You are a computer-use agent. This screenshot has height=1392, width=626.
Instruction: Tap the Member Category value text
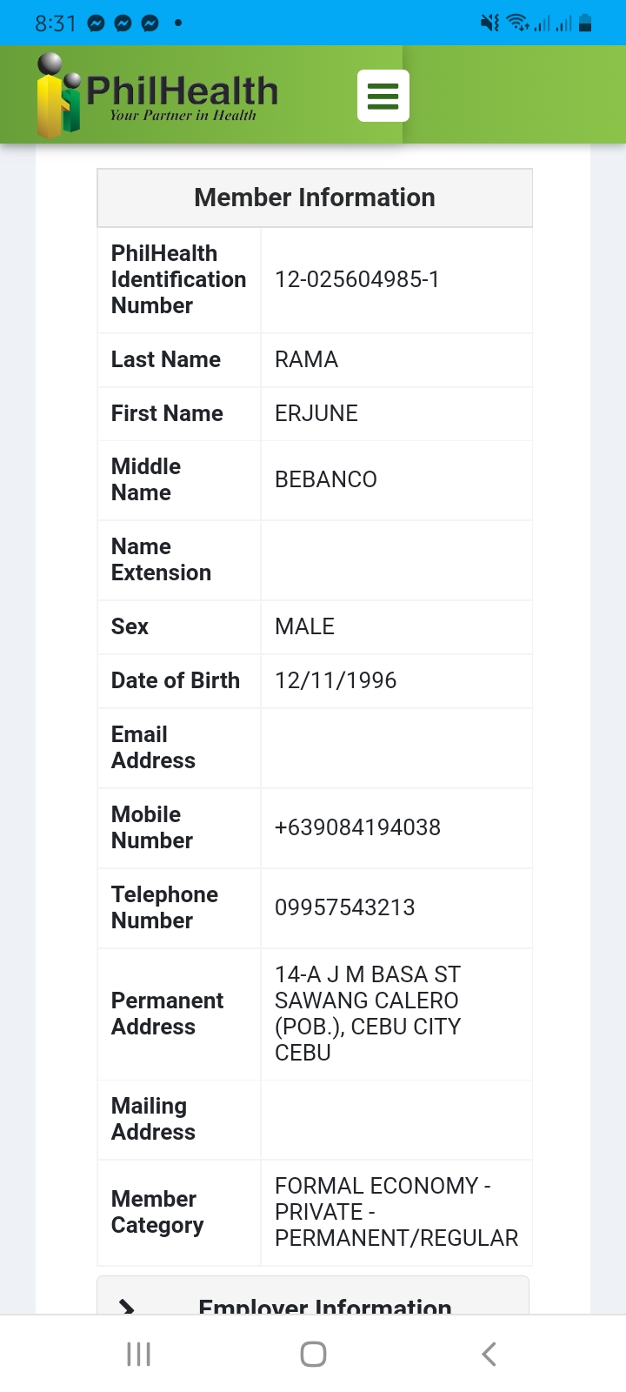click(x=396, y=1212)
